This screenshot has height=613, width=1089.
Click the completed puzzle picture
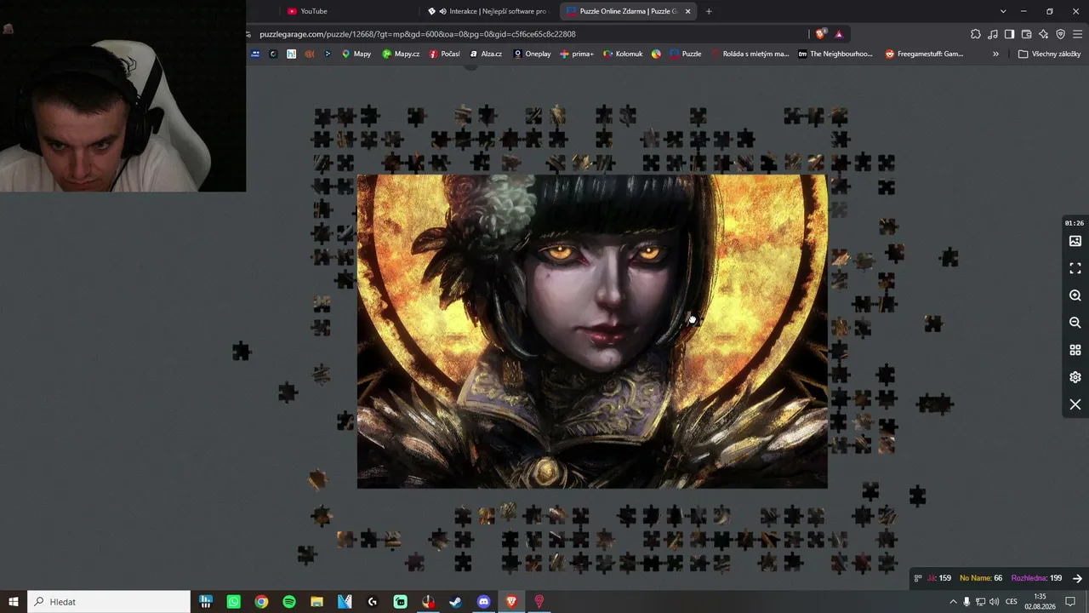click(x=592, y=331)
